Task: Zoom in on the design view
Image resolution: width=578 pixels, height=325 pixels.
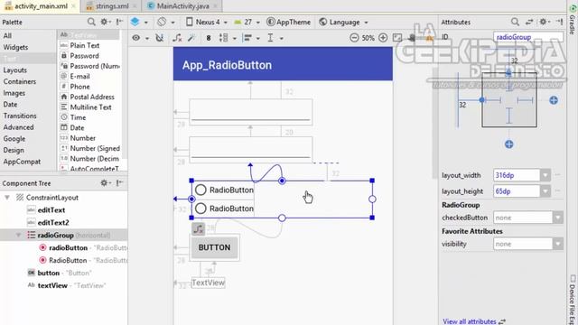Action: [383, 38]
